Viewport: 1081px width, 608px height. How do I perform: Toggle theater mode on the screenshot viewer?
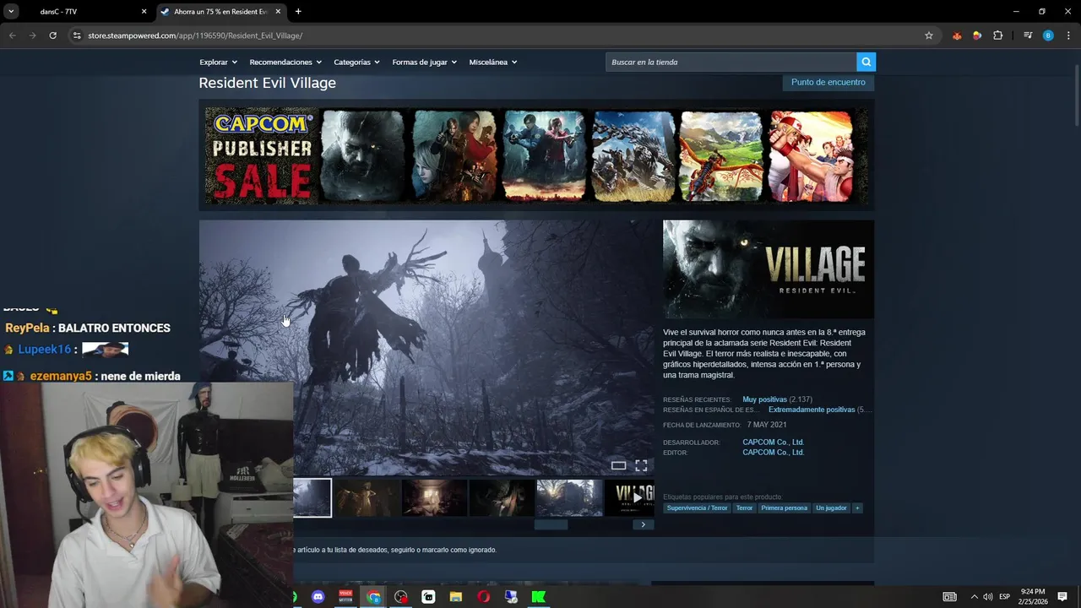pos(618,465)
